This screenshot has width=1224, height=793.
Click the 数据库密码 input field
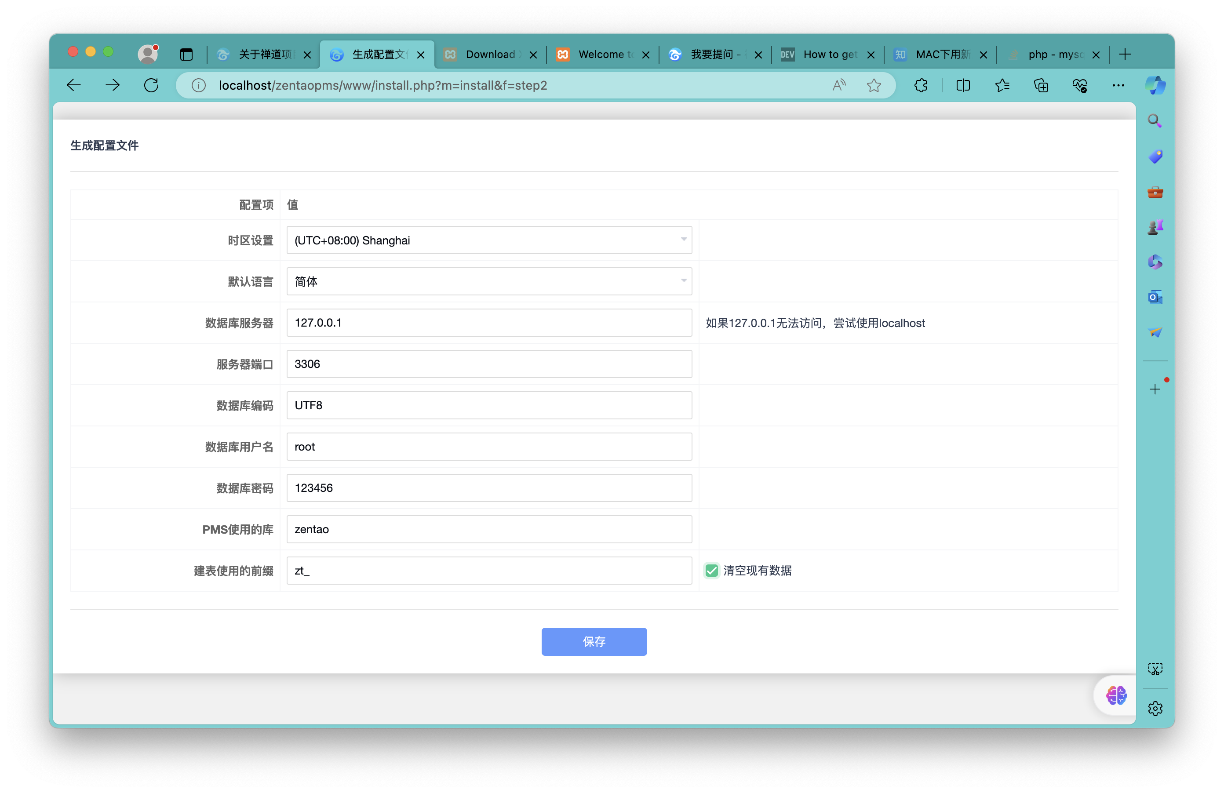[489, 487]
